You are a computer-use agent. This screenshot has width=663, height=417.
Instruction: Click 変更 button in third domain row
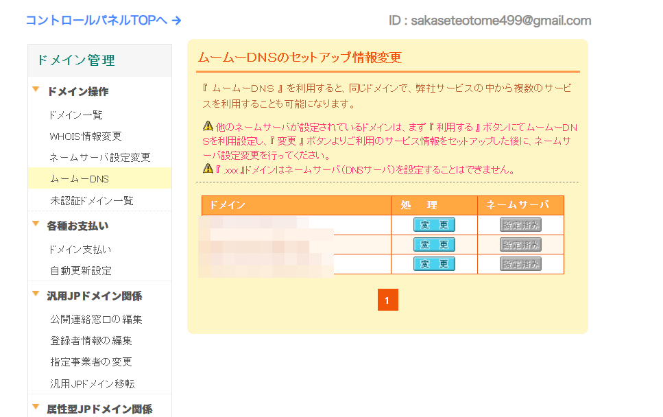434,263
